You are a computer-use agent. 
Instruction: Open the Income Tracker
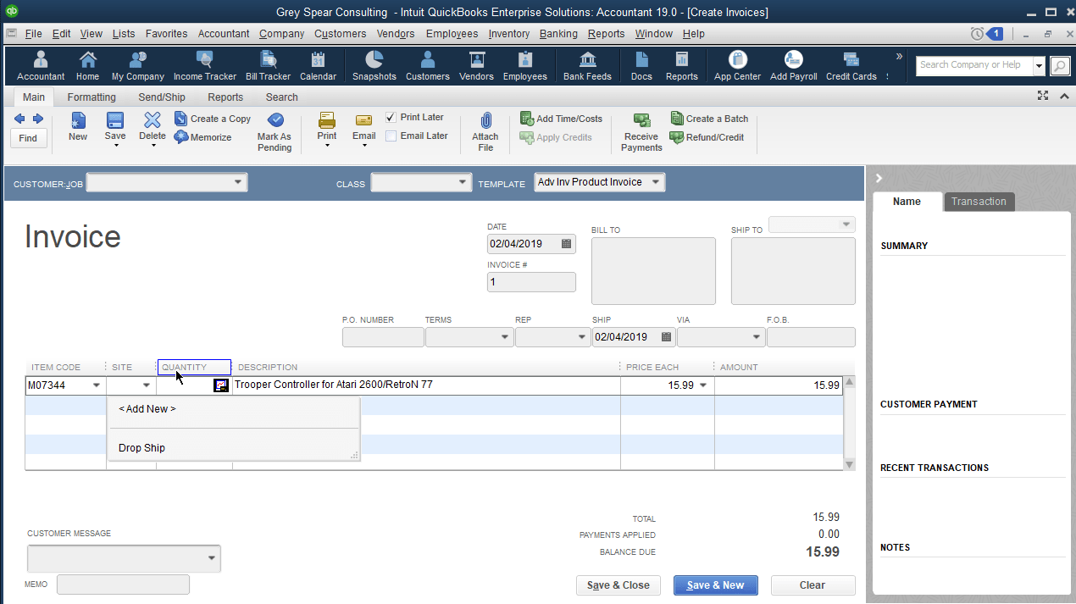point(205,65)
